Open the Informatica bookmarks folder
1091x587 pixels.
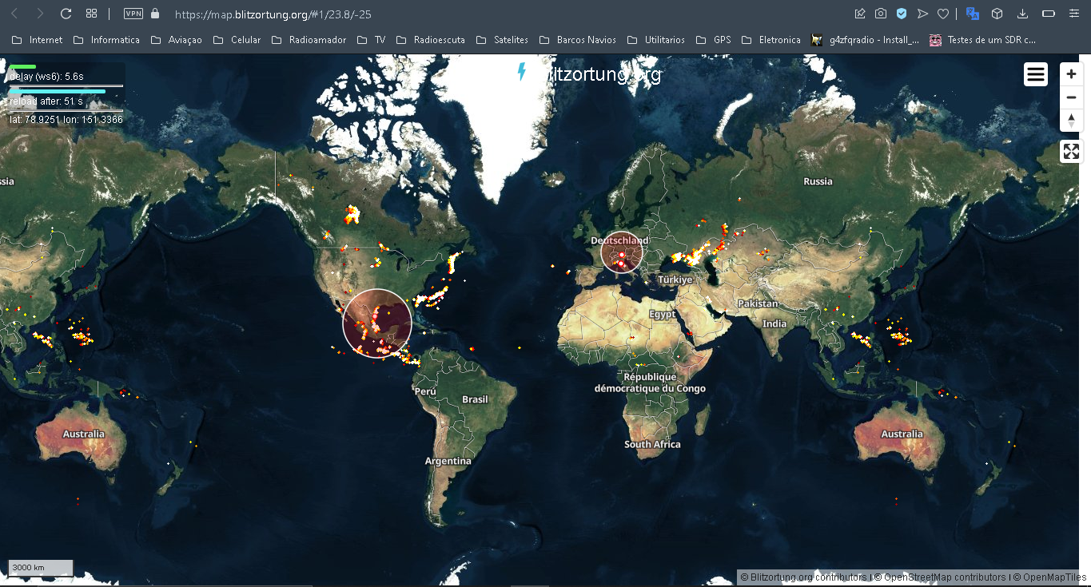(106, 40)
